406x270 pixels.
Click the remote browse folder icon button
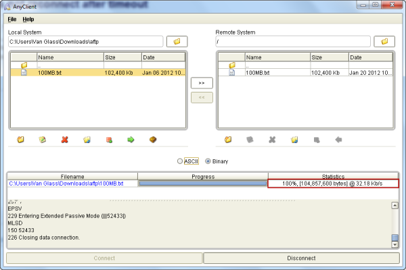pos(384,42)
